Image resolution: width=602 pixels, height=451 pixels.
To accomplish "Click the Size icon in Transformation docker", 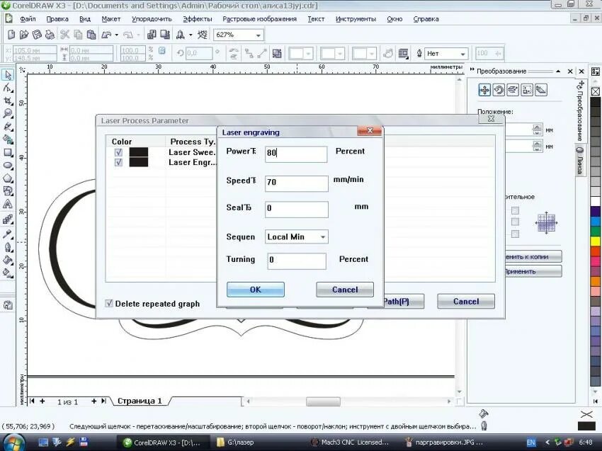I will pos(527,90).
